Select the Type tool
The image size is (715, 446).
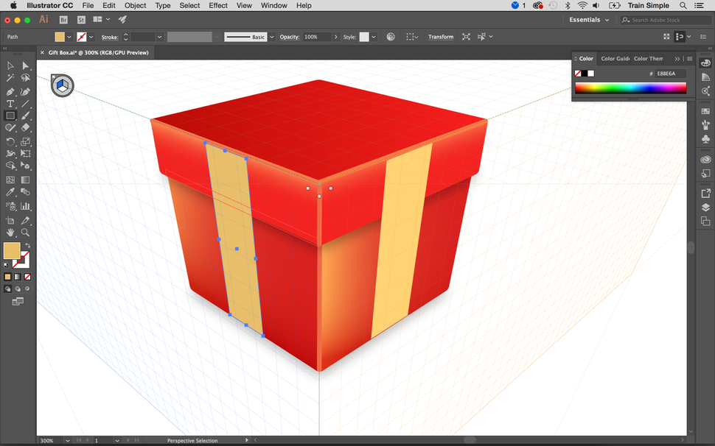click(x=10, y=102)
